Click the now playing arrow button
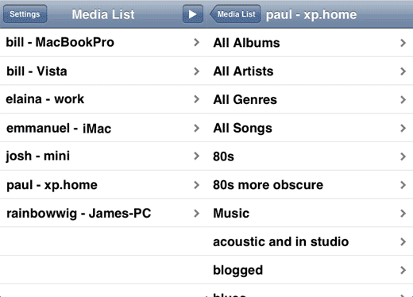This screenshot has height=297, width=413. click(x=193, y=14)
